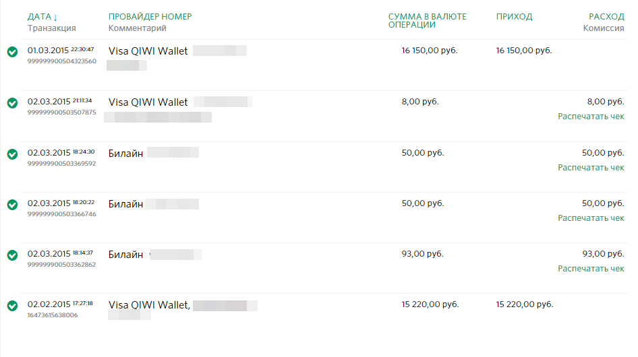Click status icon of 93,00 руб. Билайн payment
The width and height of the screenshot is (638, 357).
click(x=12, y=255)
